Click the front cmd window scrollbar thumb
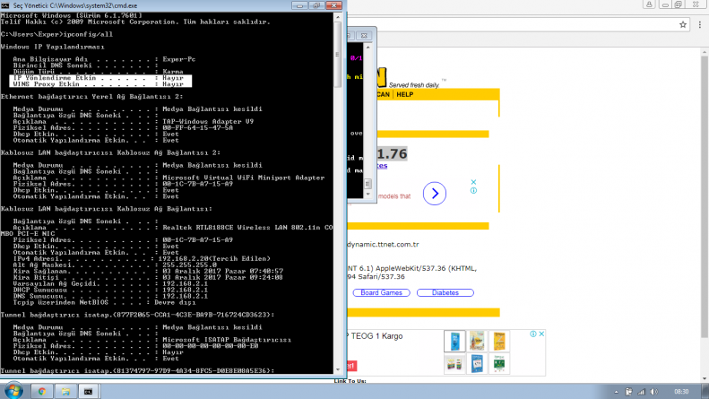 tap(337, 55)
